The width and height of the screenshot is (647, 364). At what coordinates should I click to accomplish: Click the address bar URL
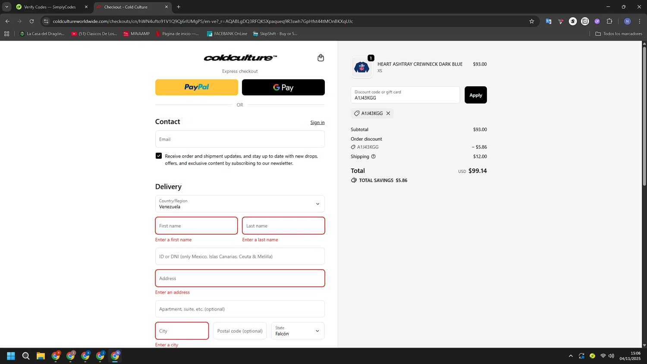[x=203, y=21]
